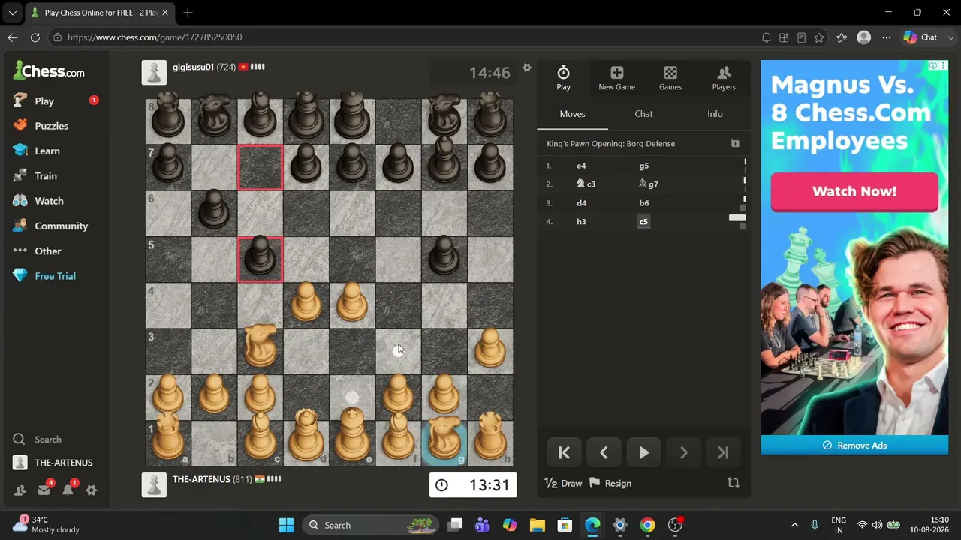Open File Explorer from the taskbar
Viewport: 961px width, 540px height.
coord(537,525)
